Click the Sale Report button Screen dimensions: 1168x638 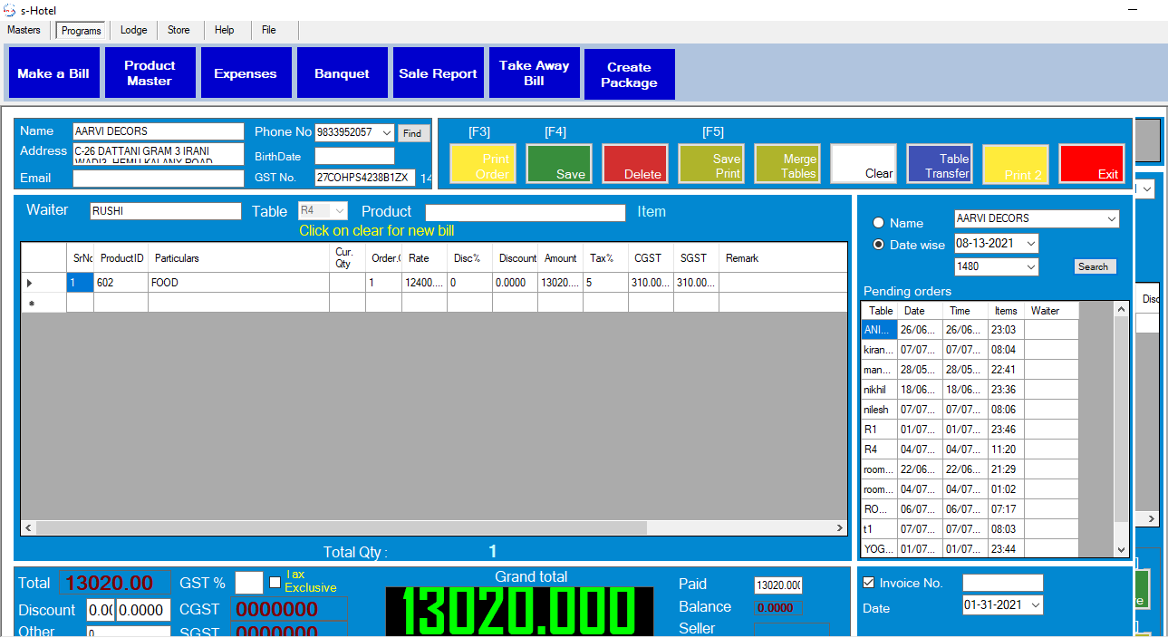[438, 73]
